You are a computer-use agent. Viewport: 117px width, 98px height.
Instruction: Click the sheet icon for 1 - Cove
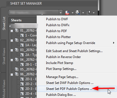[x=22, y=35]
